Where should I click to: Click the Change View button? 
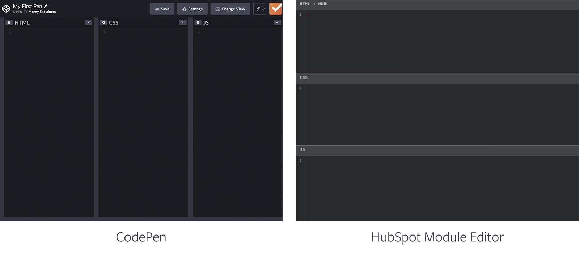click(x=231, y=9)
